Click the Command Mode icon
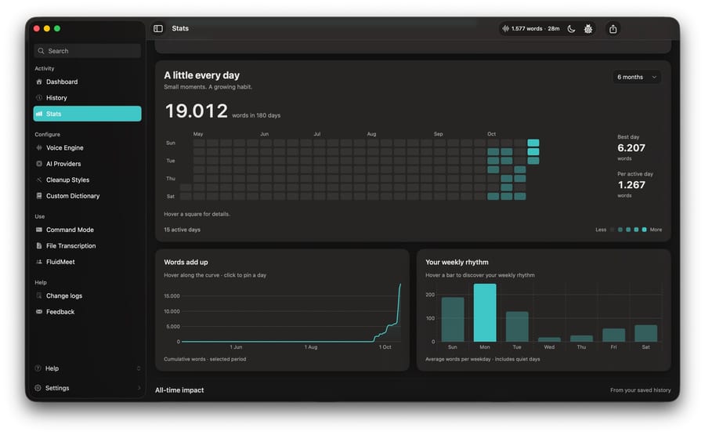This screenshot has width=705, height=435. [x=39, y=230]
